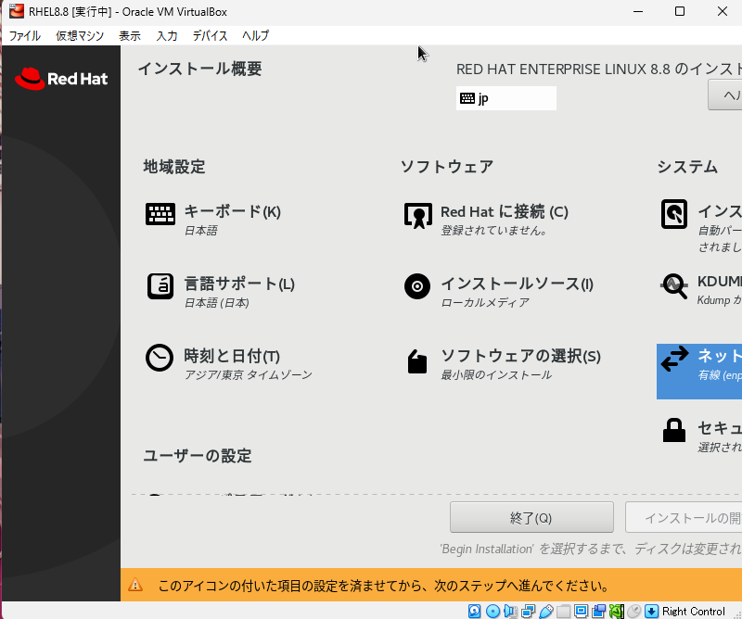Open the 表示 menu
Screen dimensions: 742x619
point(129,35)
